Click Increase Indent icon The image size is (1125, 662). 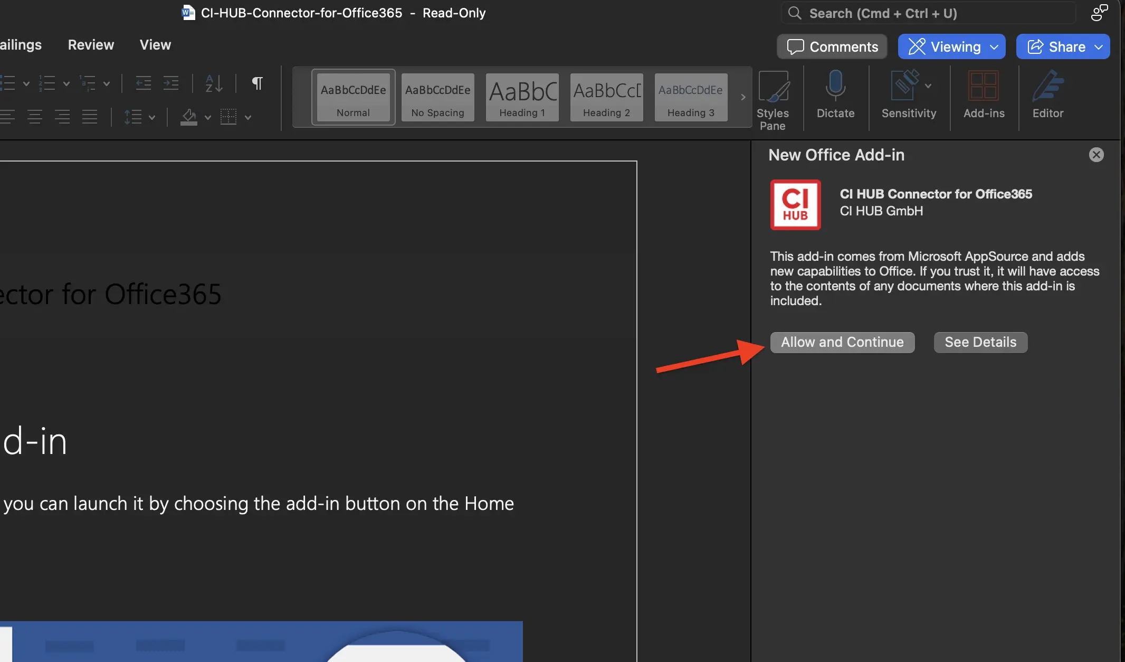point(170,83)
